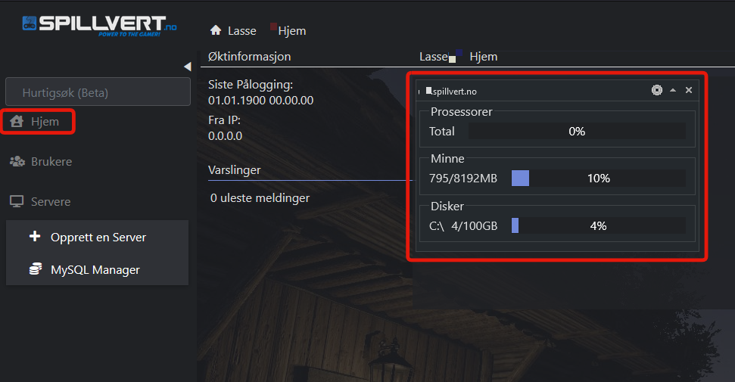This screenshot has height=382, width=735.
Task: Click the database icon beside MySQL Manager
Action: [35, 269]
